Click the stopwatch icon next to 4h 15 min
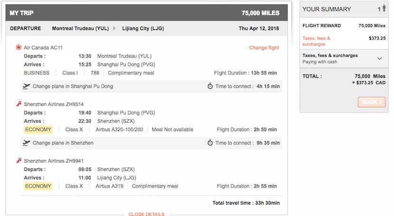Viewport: 394px width, 216px height. [210, 86]
